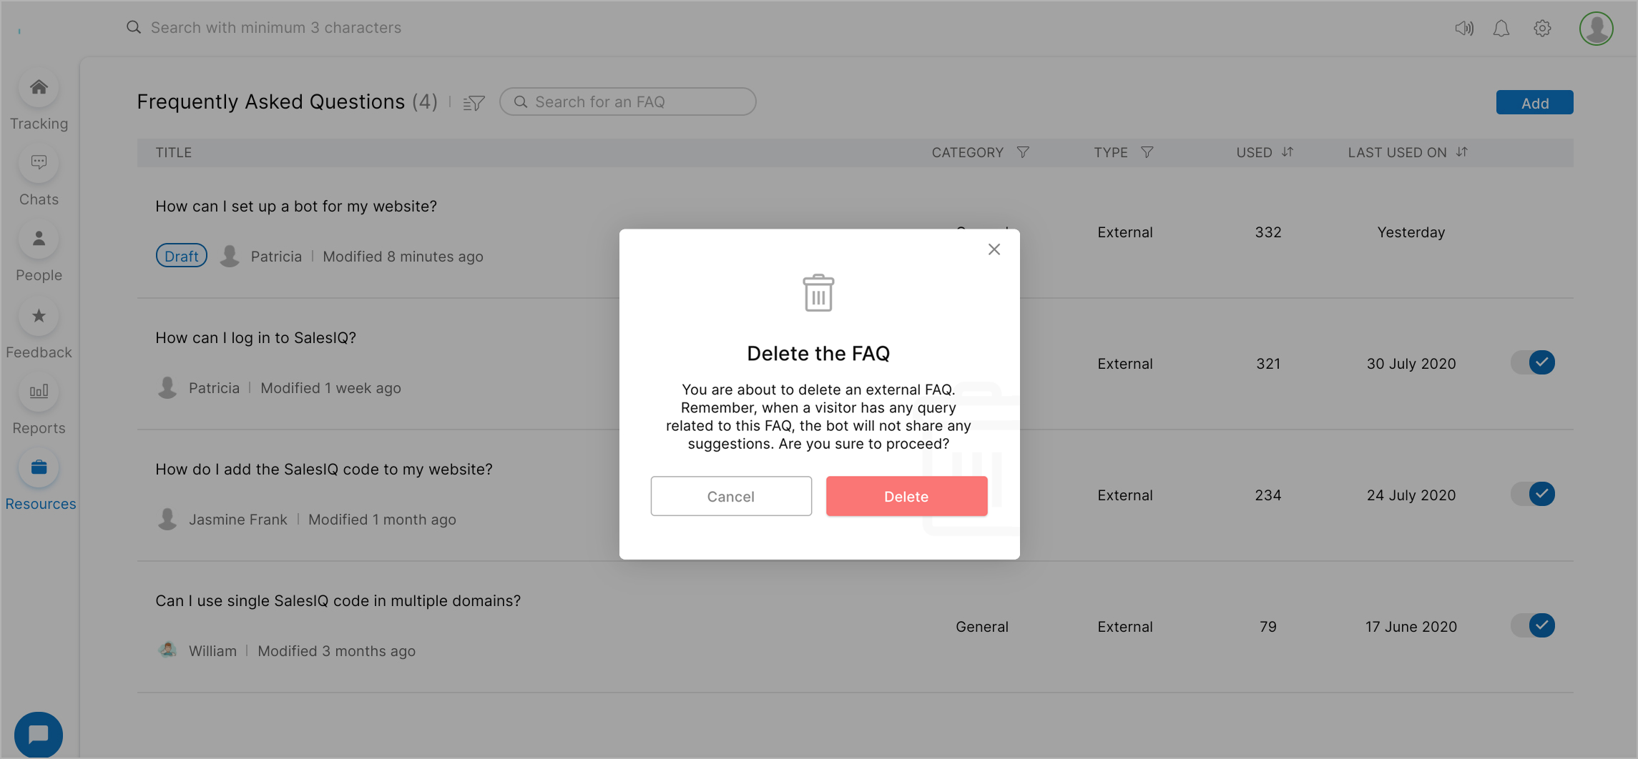
Task: Open the Feedback star icon
Action: tap(39, 316)
